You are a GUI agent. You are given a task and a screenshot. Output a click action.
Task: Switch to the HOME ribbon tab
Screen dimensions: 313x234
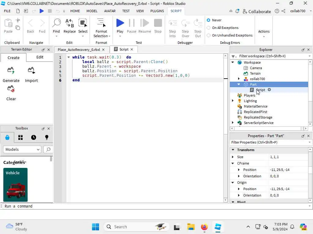pyautogui.click(x=75, y=11)
